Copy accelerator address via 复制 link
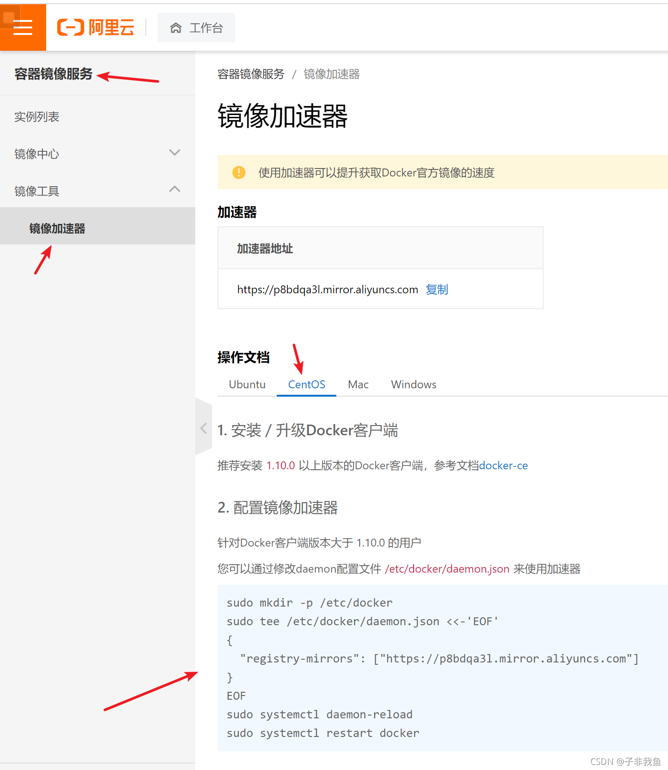 437,290
